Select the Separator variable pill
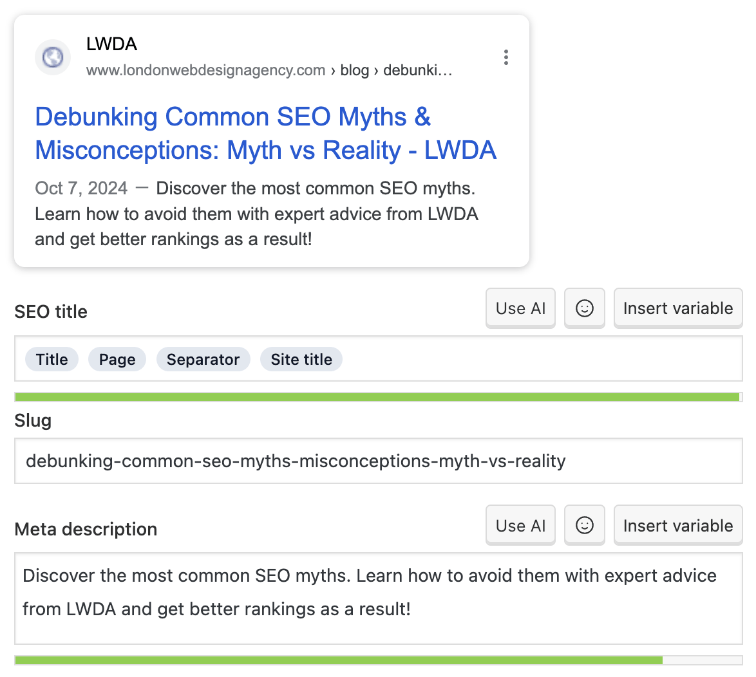The image size is (756, 677). [x=203, y=359]
